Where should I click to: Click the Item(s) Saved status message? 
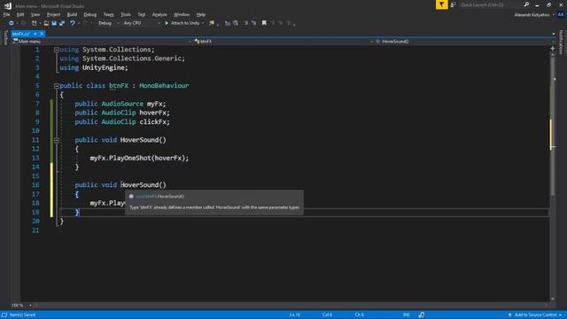pos(22,315)
